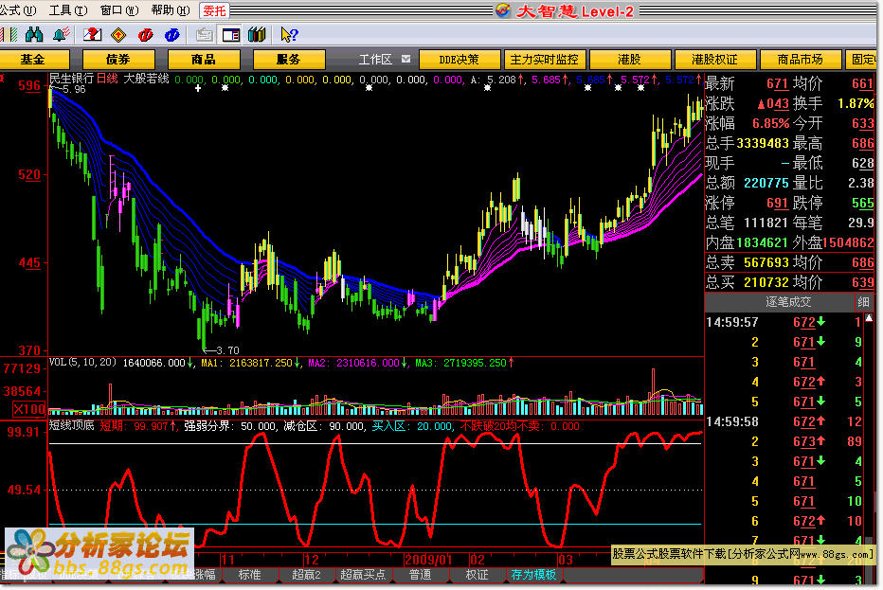The height and width of the screenshot is (590, 883).
Task: Open the 帮助(H) menu
Action: coord(171,10)
